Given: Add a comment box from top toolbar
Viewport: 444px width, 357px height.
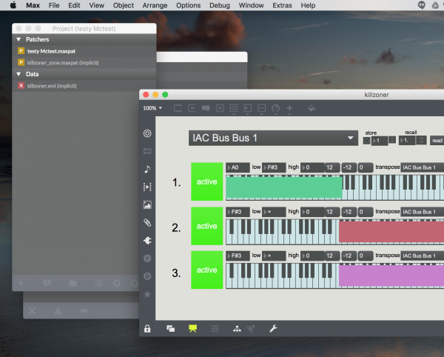Looking at the screenshot, I should (206, 108).
